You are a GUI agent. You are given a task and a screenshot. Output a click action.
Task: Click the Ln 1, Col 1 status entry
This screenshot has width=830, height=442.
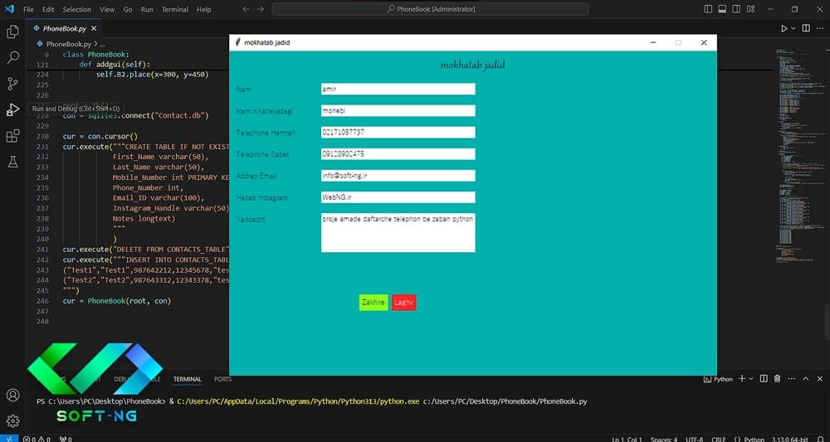click(627, 439)
